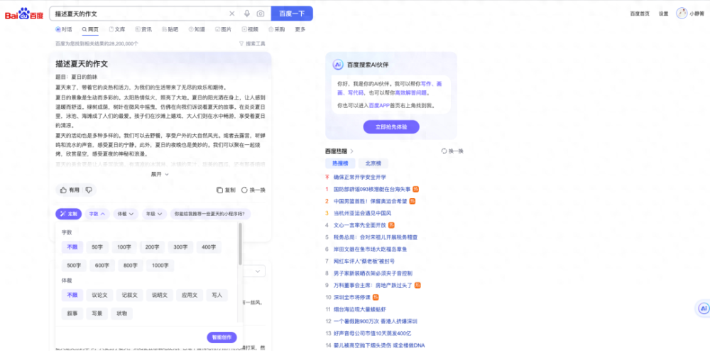Select the 800字 option
This screenshot has height=351, width=710.
pyautogui.click(x=131, y=266)
